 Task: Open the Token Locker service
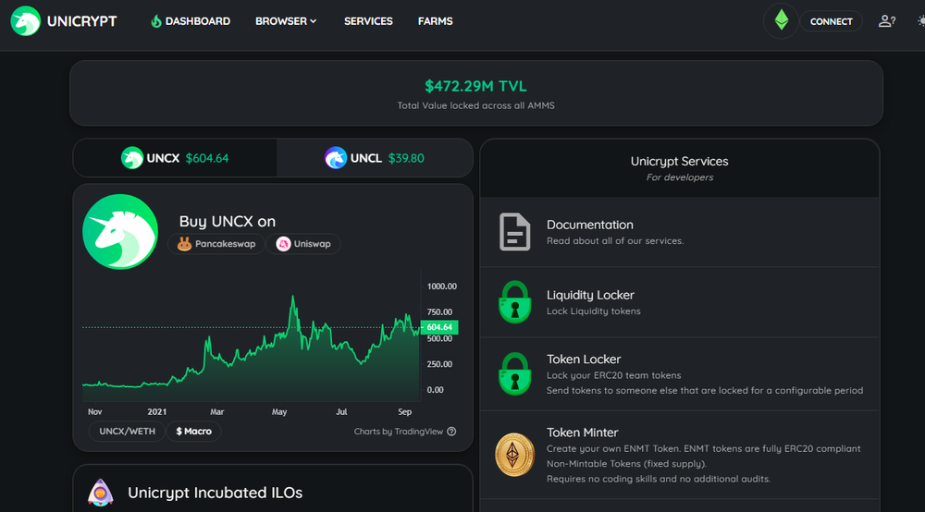click(680, 374)
